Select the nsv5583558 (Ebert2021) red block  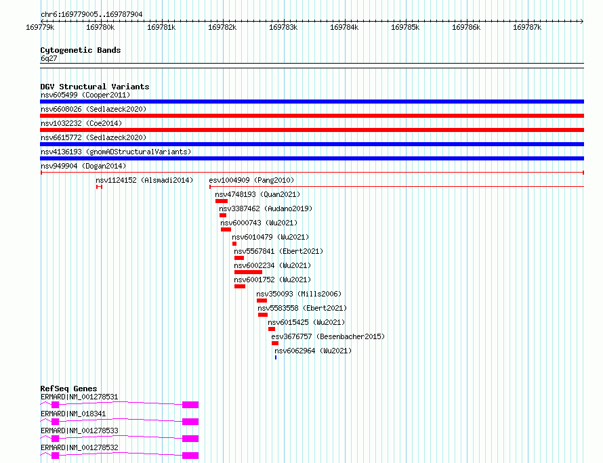[263, 315]
